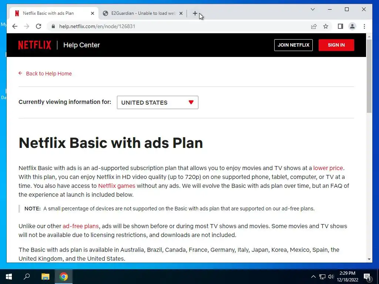
Task: Open the ad-free plans link
Action: click(81, 226)
